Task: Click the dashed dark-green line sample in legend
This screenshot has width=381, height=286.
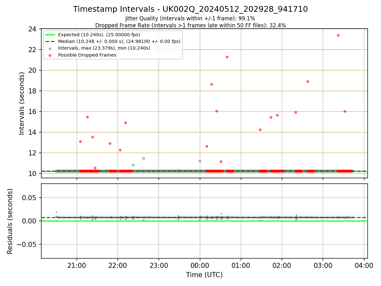Action: click(x=50, y=41)
